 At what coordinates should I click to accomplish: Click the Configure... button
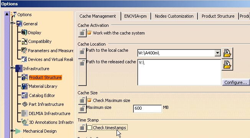point(236,82)
